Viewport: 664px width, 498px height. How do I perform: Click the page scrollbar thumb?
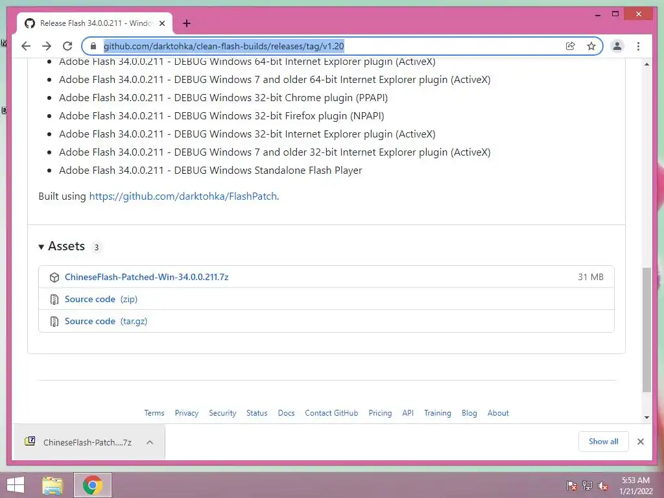coord(646,329)
